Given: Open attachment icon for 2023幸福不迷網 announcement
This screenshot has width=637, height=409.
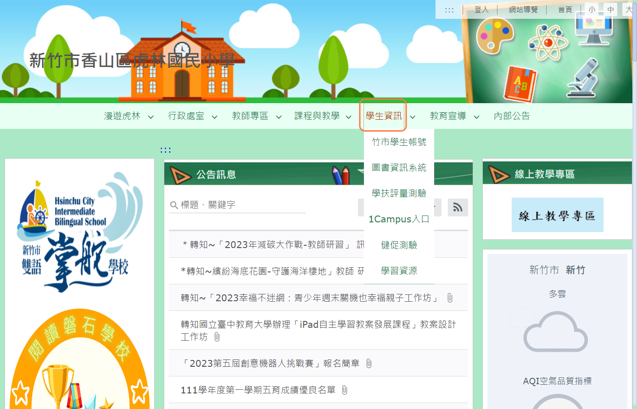Looking at the screenshot, I should click(450, 298).
